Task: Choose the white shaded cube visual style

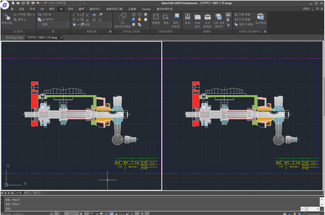Action: pyautogui.click(x=146, y=20)
